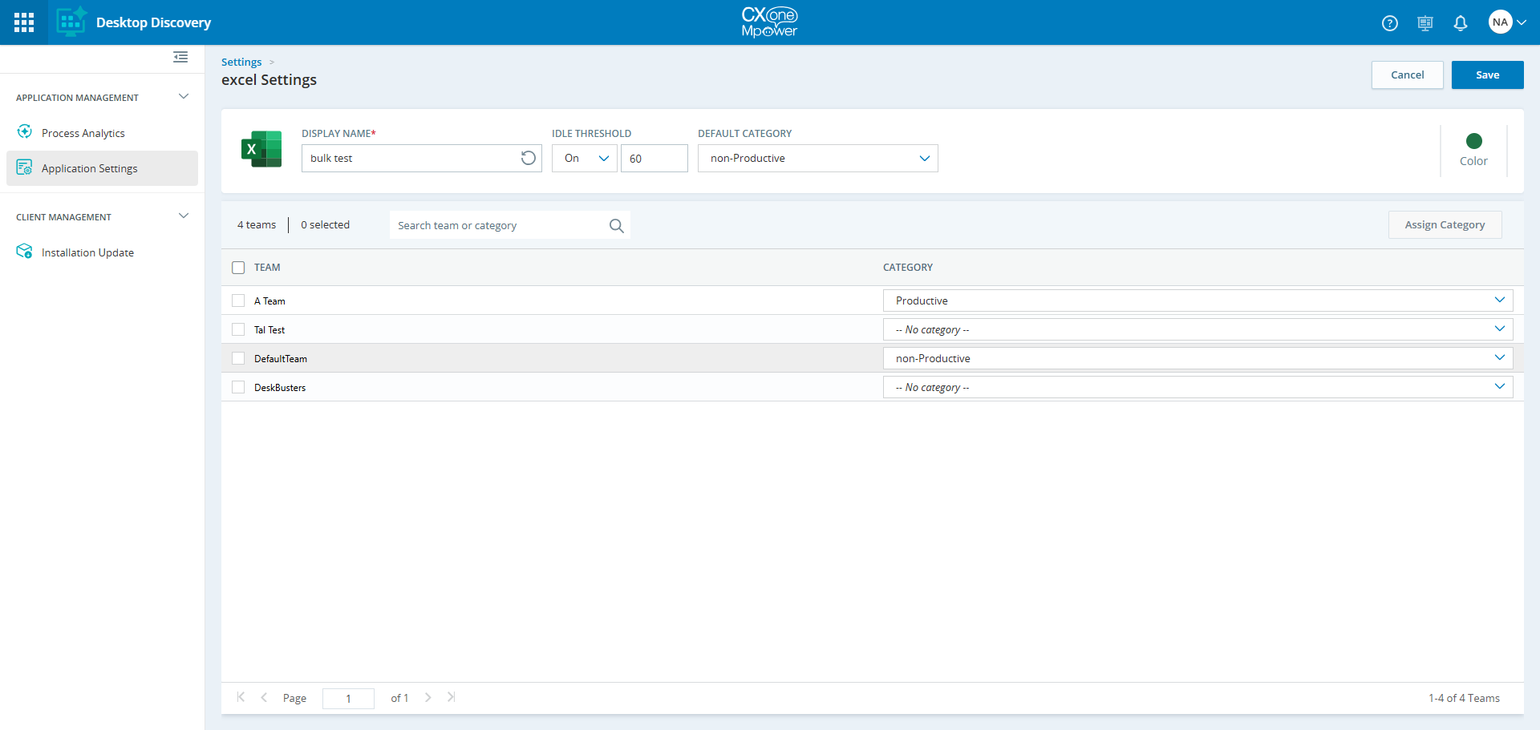Save the excel settings

coord(1487,75)
